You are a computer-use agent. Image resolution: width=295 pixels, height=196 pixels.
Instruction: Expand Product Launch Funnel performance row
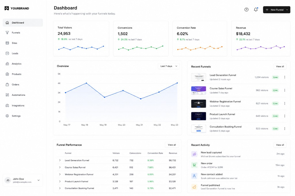click(x=60, y=181)
